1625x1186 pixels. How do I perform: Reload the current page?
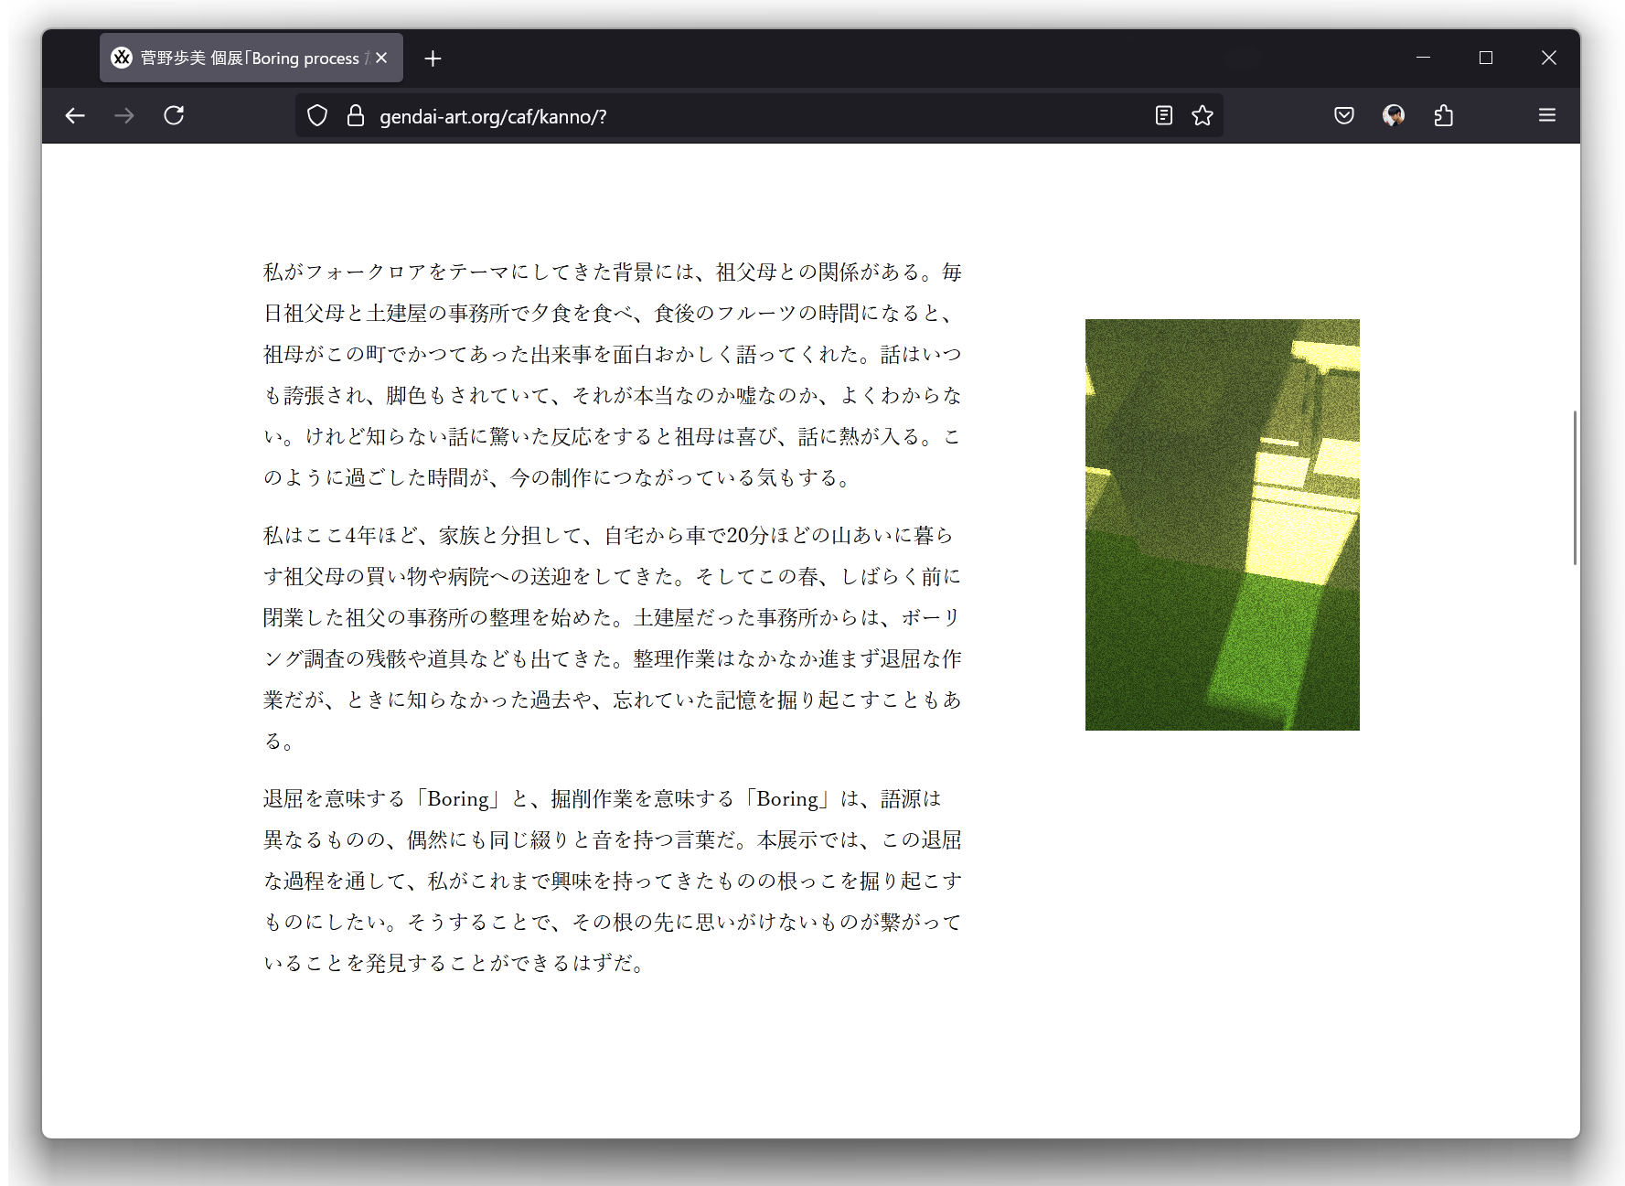174,115
